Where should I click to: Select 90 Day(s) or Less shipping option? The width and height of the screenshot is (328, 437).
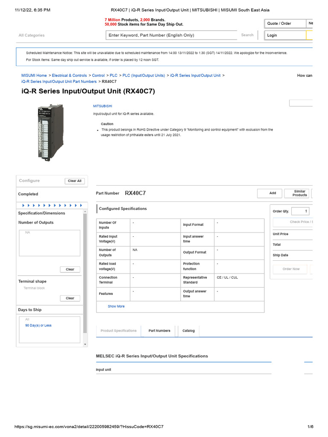(x=38, y=326)
